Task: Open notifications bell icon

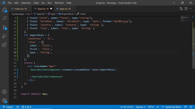Action: (x=191, y=107)
